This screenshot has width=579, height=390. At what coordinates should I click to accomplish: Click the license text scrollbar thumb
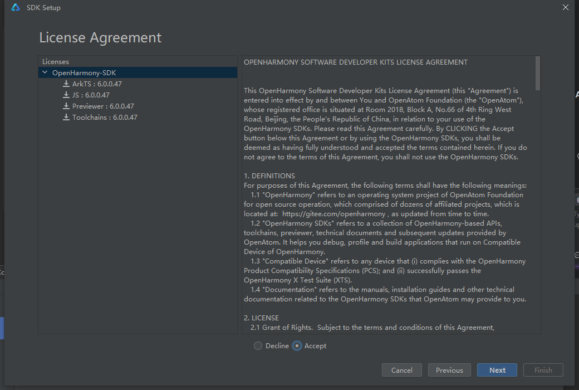(538, 73)
